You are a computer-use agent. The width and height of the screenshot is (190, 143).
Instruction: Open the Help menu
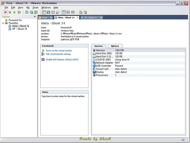click(x=56, y=8)
